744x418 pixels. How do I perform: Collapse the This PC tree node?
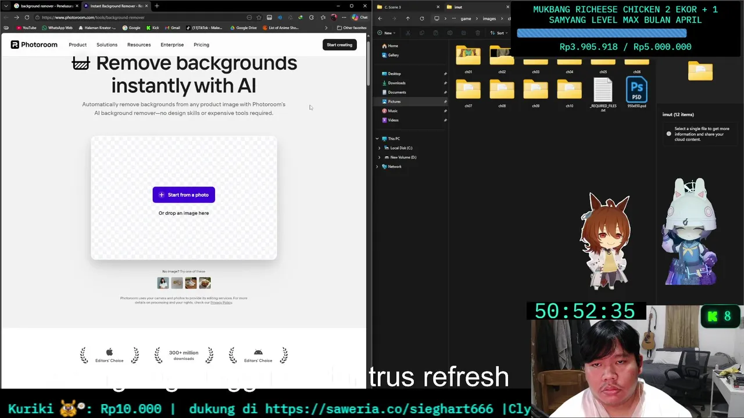[377, 139]
